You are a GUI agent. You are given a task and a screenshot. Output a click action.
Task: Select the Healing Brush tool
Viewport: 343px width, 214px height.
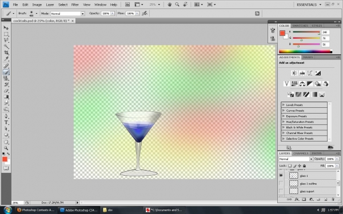tap(6, 66)
